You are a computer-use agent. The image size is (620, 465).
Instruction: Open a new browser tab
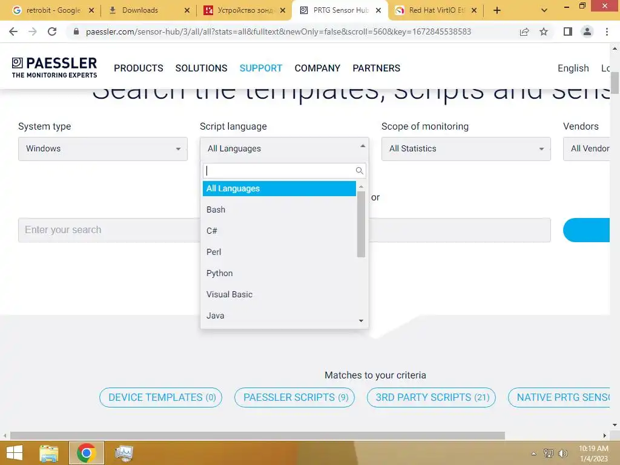pos(497,10)
